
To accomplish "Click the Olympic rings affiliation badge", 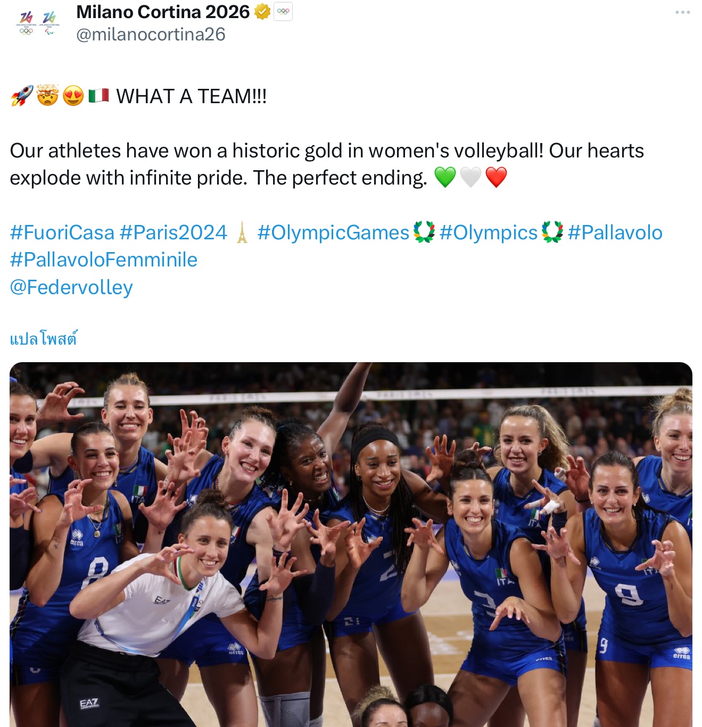I will pyautogui.click(x=283, y=12).
